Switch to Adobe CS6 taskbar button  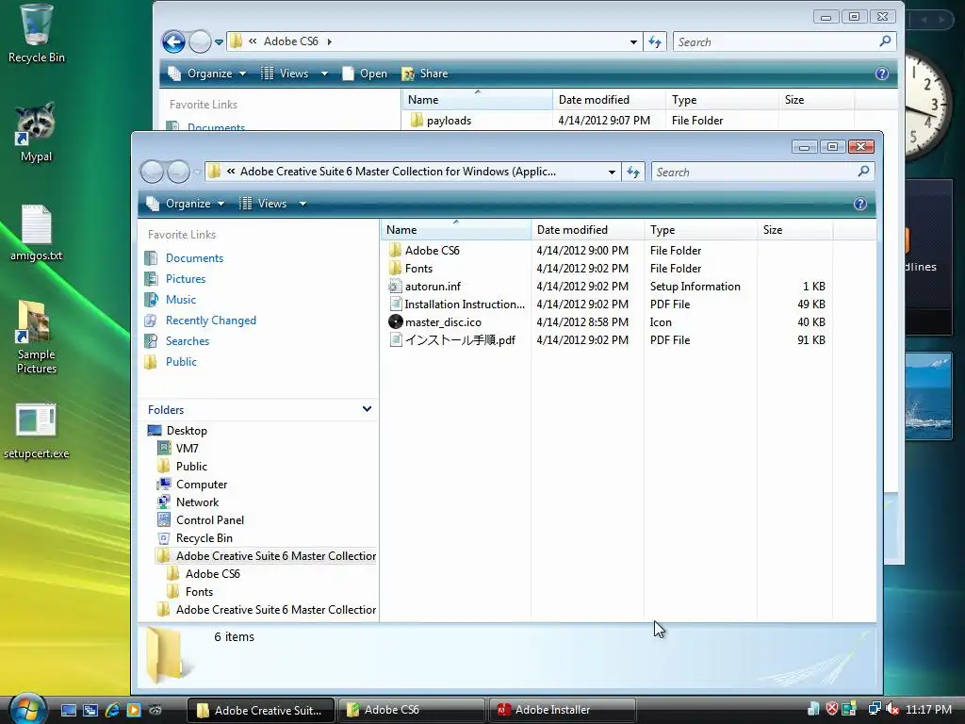point(412,710)
